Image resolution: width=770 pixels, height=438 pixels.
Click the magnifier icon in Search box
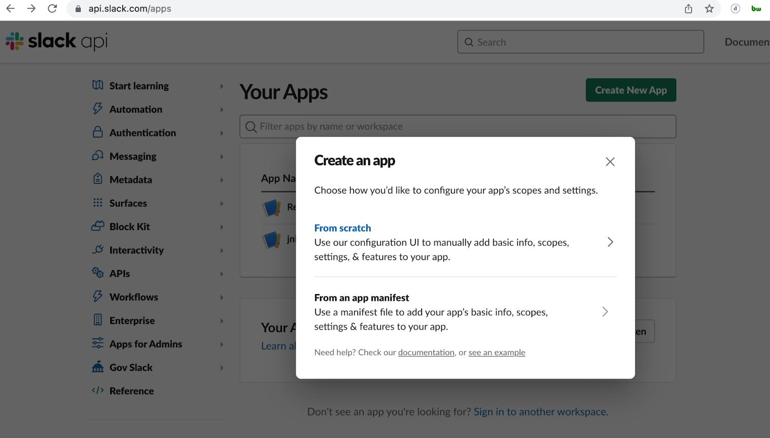tap(469, 42)
